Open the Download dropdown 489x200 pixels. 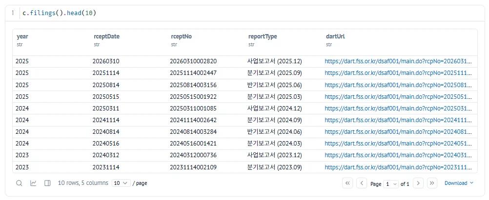(x=459, y=183)
